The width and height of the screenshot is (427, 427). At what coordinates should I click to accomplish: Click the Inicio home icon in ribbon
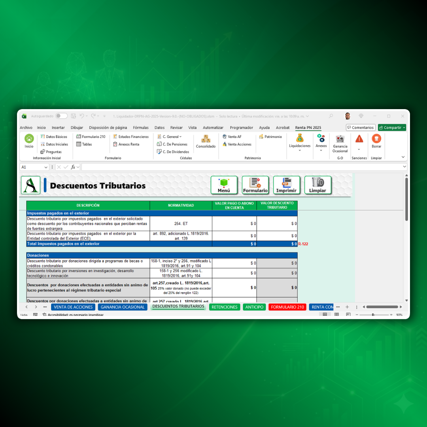coord(29,139)
